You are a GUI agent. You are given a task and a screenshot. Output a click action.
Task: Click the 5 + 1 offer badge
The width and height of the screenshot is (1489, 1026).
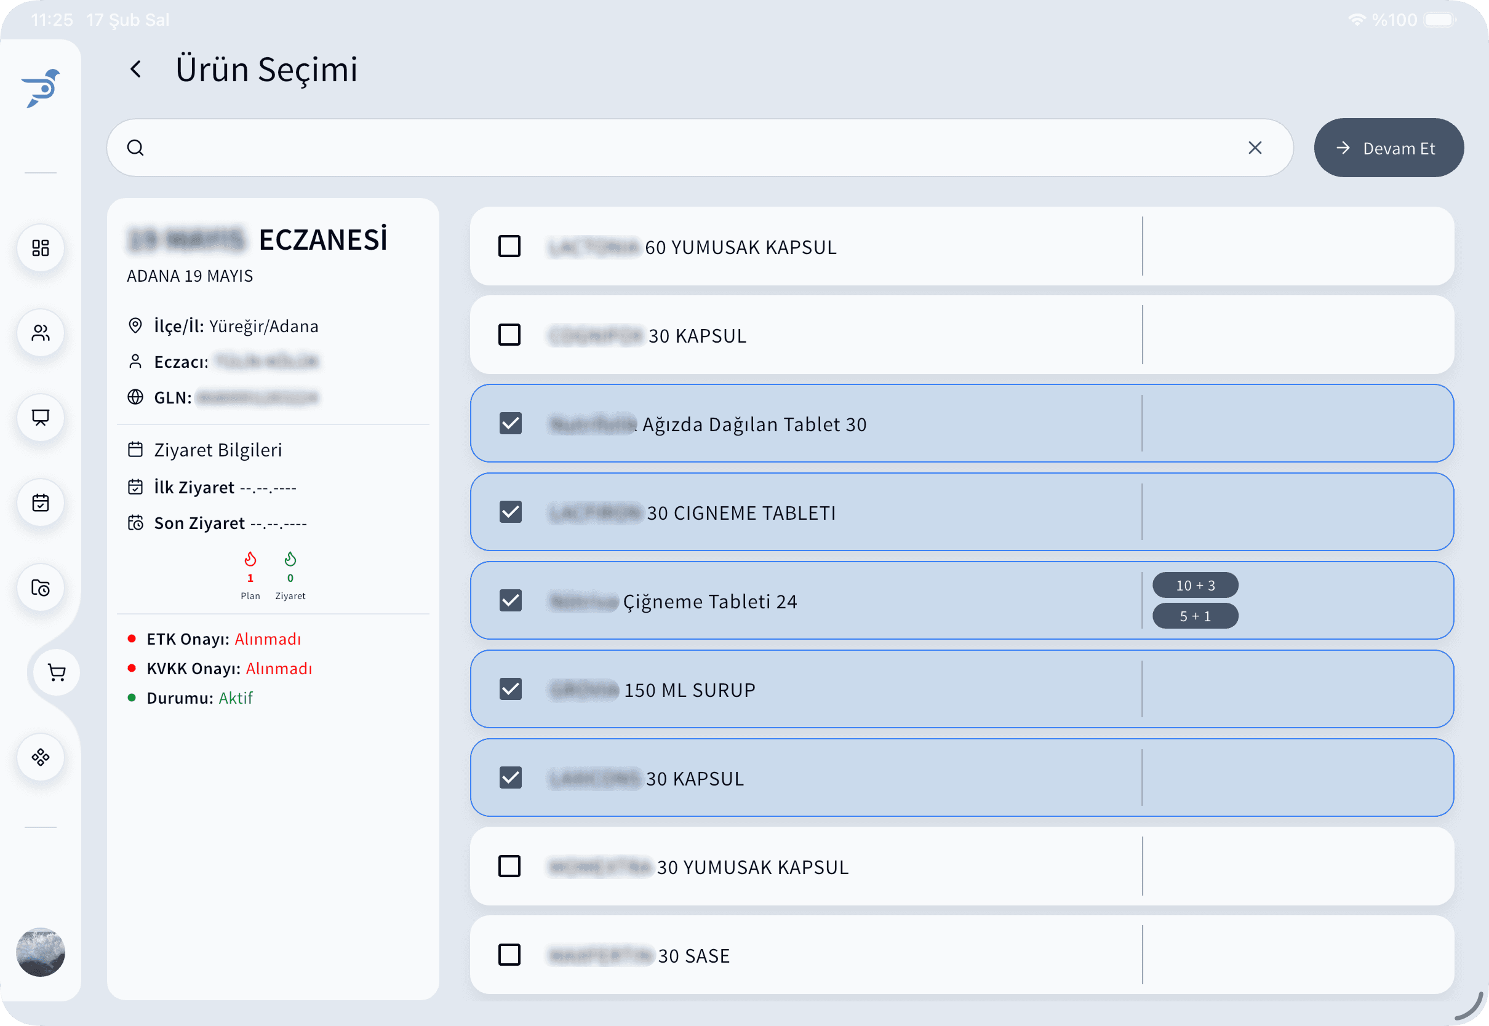pos(1195,616)
